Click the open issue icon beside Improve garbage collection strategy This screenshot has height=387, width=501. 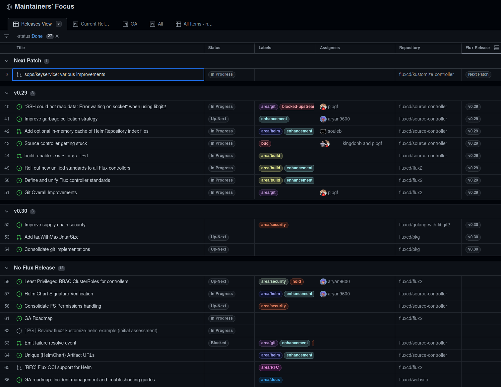pos(19,119)
